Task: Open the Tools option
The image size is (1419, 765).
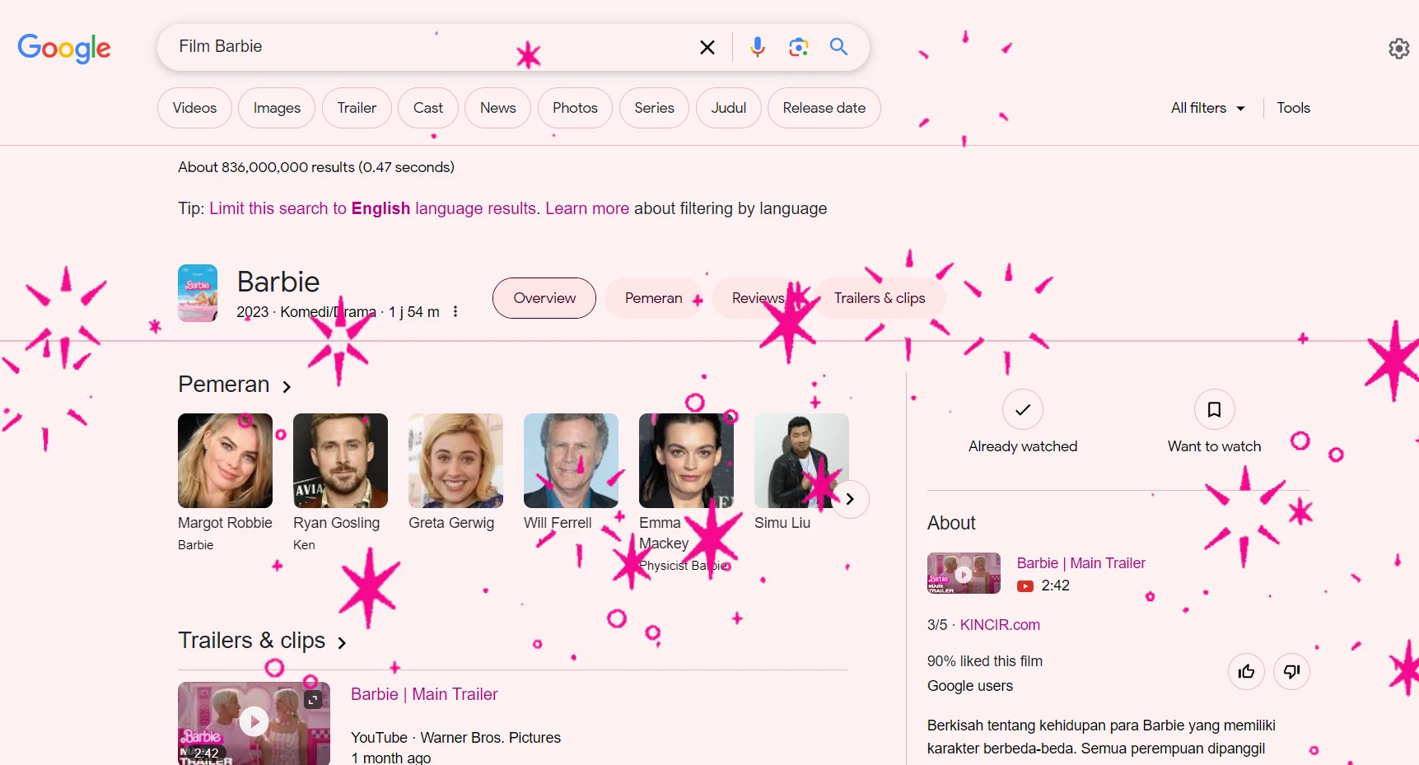Action: pos(1293,108)
